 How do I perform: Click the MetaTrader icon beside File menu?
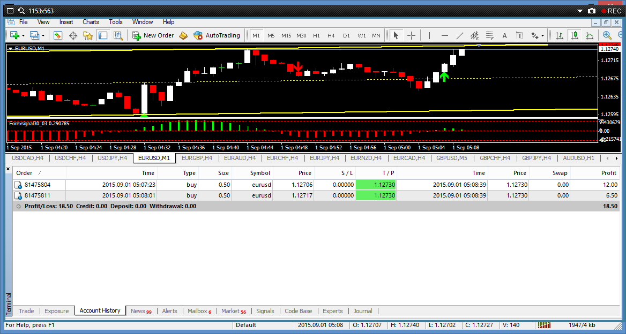pos(10,22)
